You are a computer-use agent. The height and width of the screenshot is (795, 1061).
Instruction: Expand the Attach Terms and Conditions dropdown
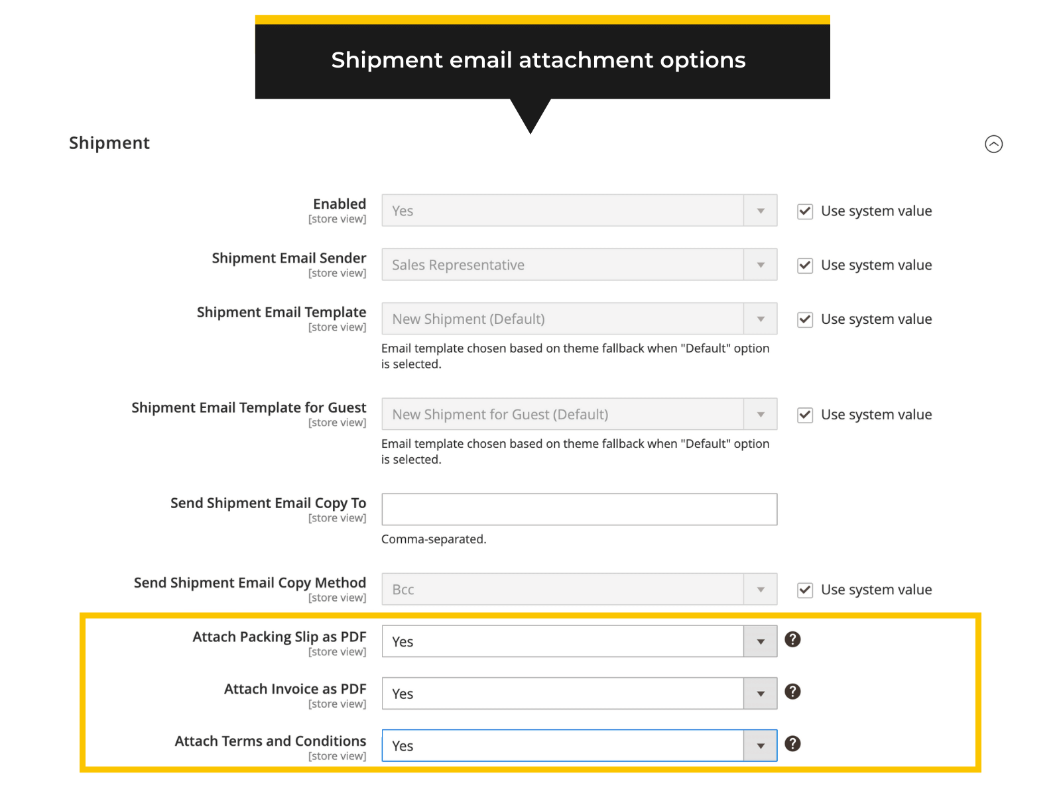760,745
